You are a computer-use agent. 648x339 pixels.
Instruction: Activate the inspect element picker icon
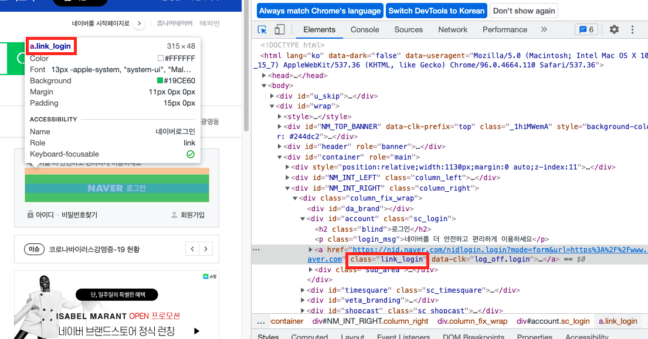pyautogui.click(x=262, y=29)
